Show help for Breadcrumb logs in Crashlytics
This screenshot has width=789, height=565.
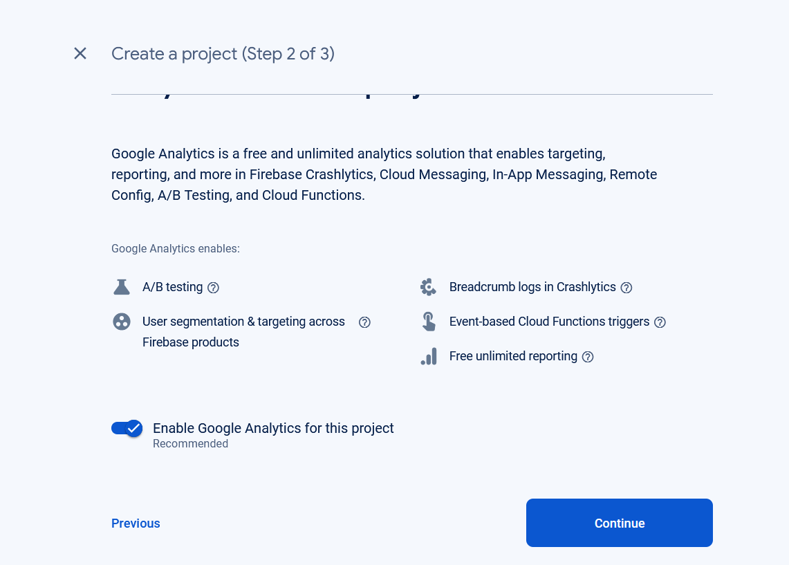pos(626,288)
